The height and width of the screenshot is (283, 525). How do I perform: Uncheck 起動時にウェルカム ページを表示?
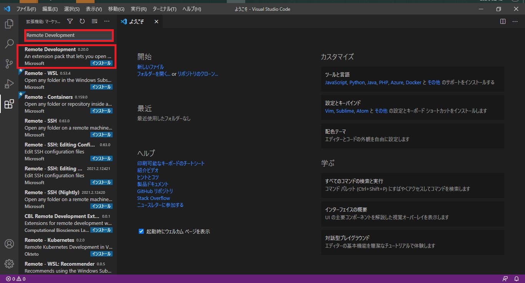[x=141, y=231]
